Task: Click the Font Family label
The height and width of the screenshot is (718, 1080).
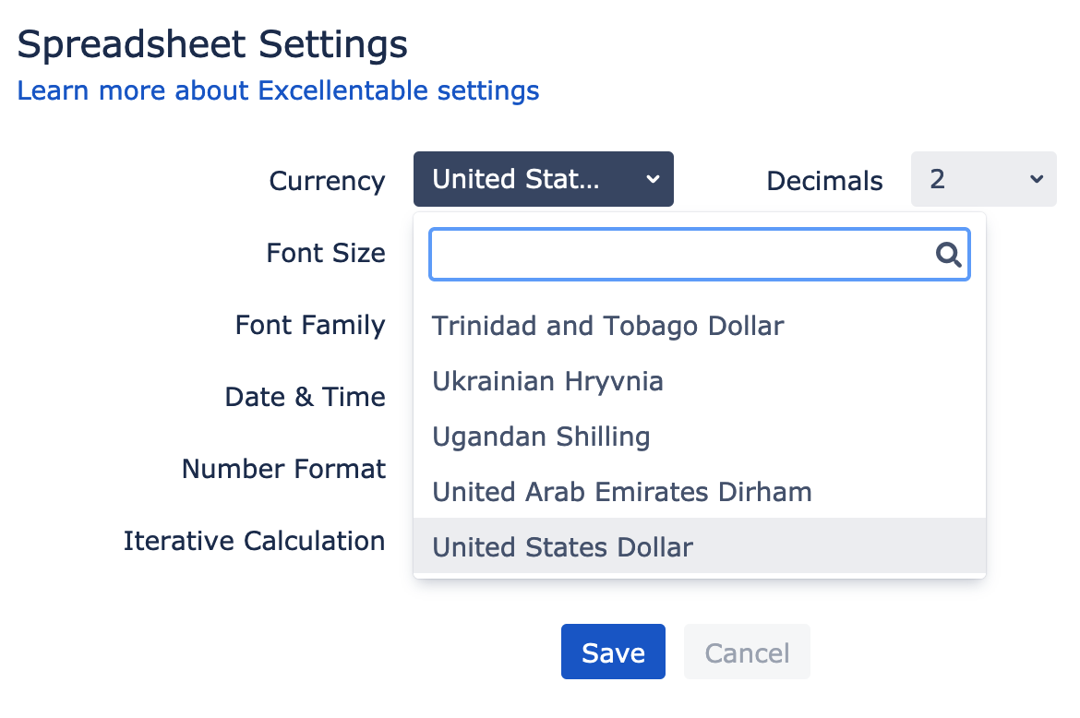Action: point(310,325)
